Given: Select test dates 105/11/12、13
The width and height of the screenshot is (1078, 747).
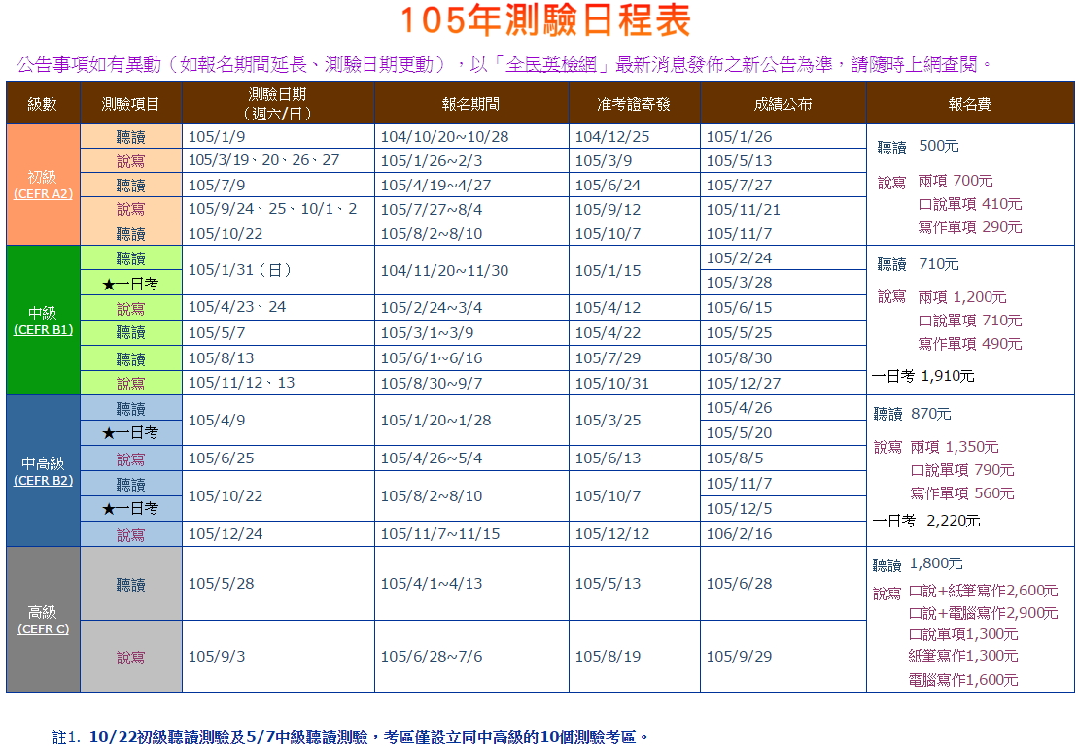Looking at the screenshot, I should click(241, 382).
